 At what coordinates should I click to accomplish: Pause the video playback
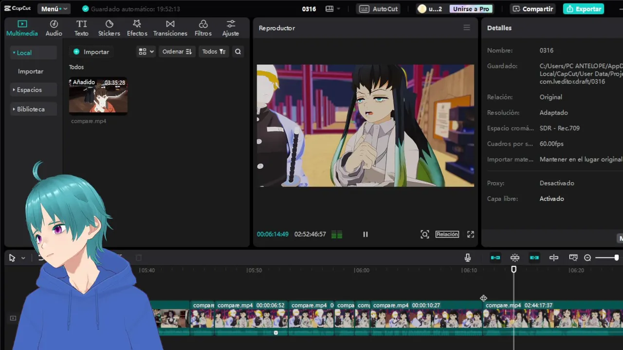tap(366, 234)
